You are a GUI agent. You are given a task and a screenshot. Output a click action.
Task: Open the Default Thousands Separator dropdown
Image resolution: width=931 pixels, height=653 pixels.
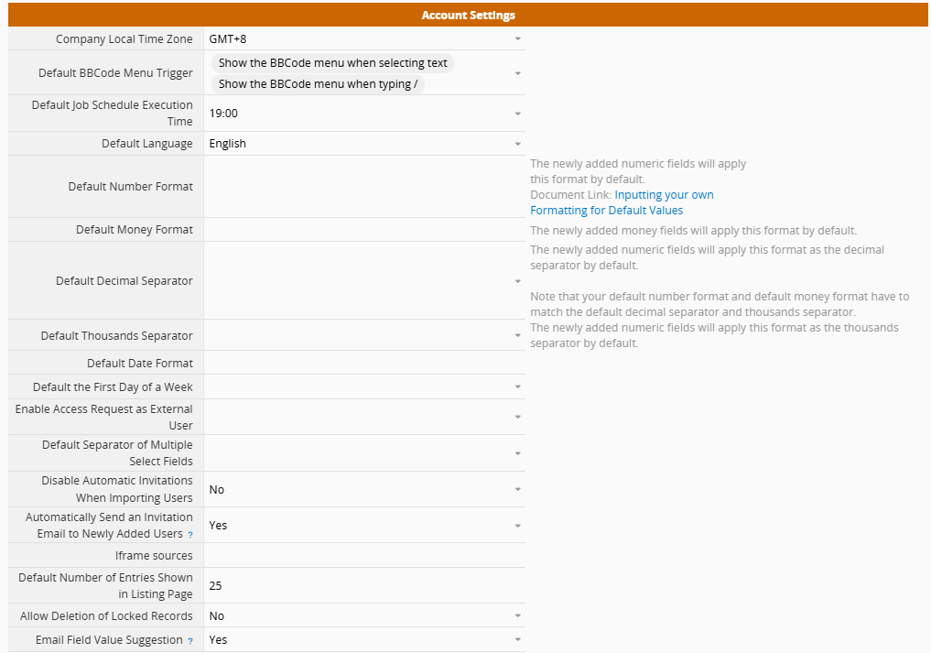click(x=363, y=336)
